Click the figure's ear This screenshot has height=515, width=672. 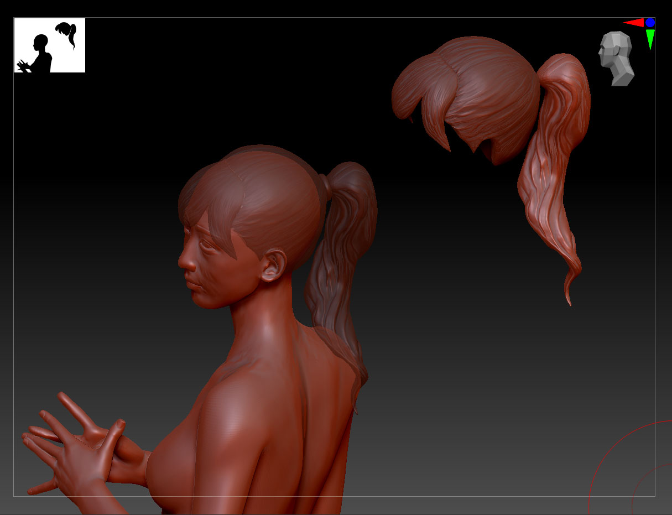[x=273, y=266]
